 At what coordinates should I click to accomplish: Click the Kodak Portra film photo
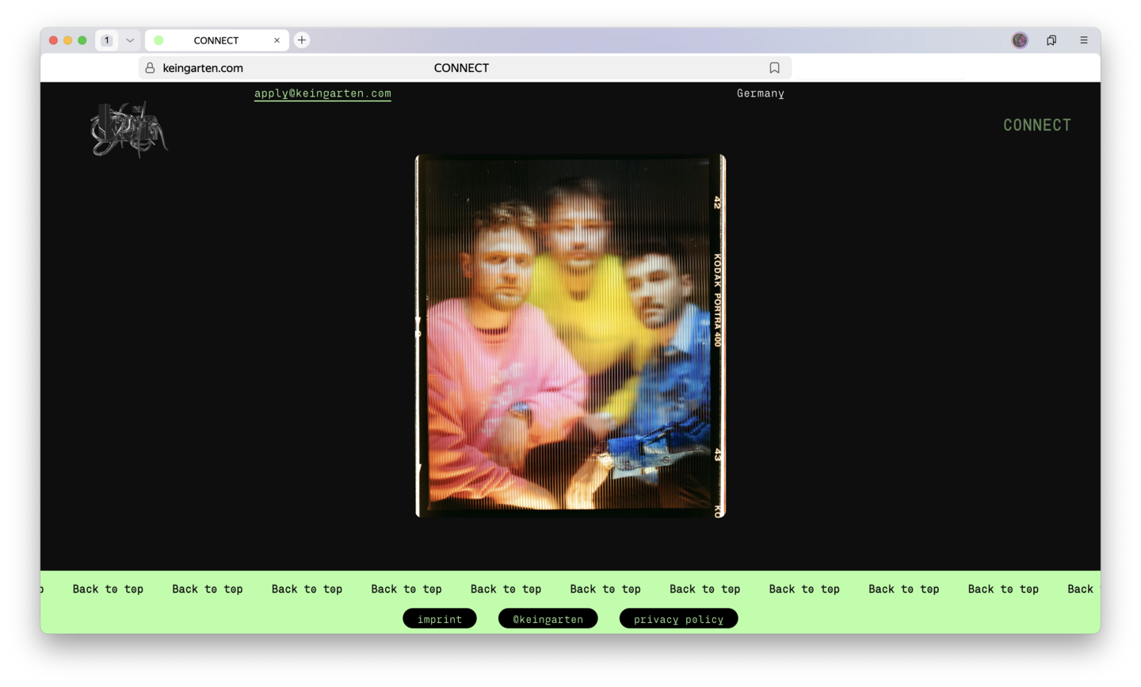570,336
